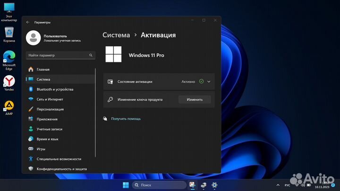Image resolution: width=340 pixels, height=191 pixels.
Task: Maximize the Параметры window
Action: point(204,20)
